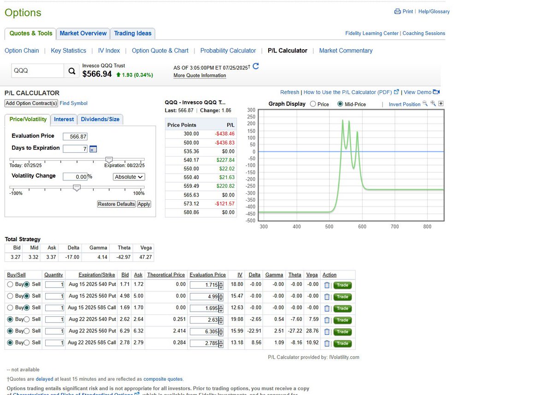Click the View Demo camera icon
Screen dimensions: 553x395
437,92
